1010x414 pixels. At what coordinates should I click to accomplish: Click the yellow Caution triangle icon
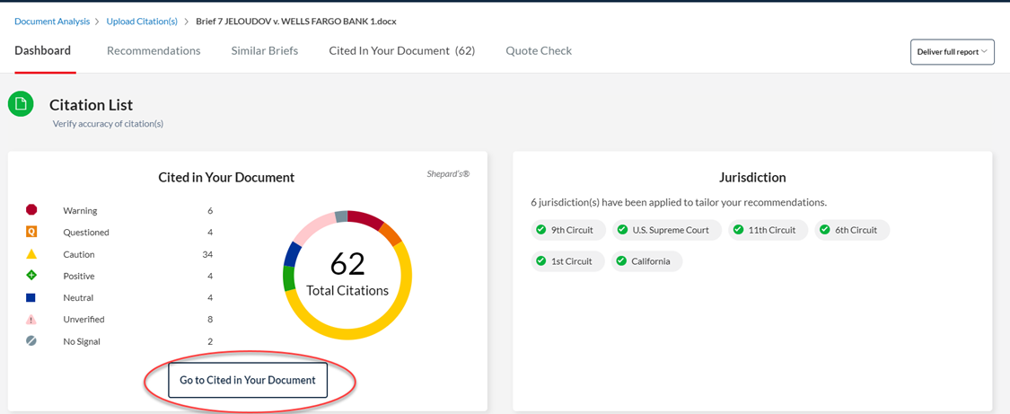click(x=31, y=254)
